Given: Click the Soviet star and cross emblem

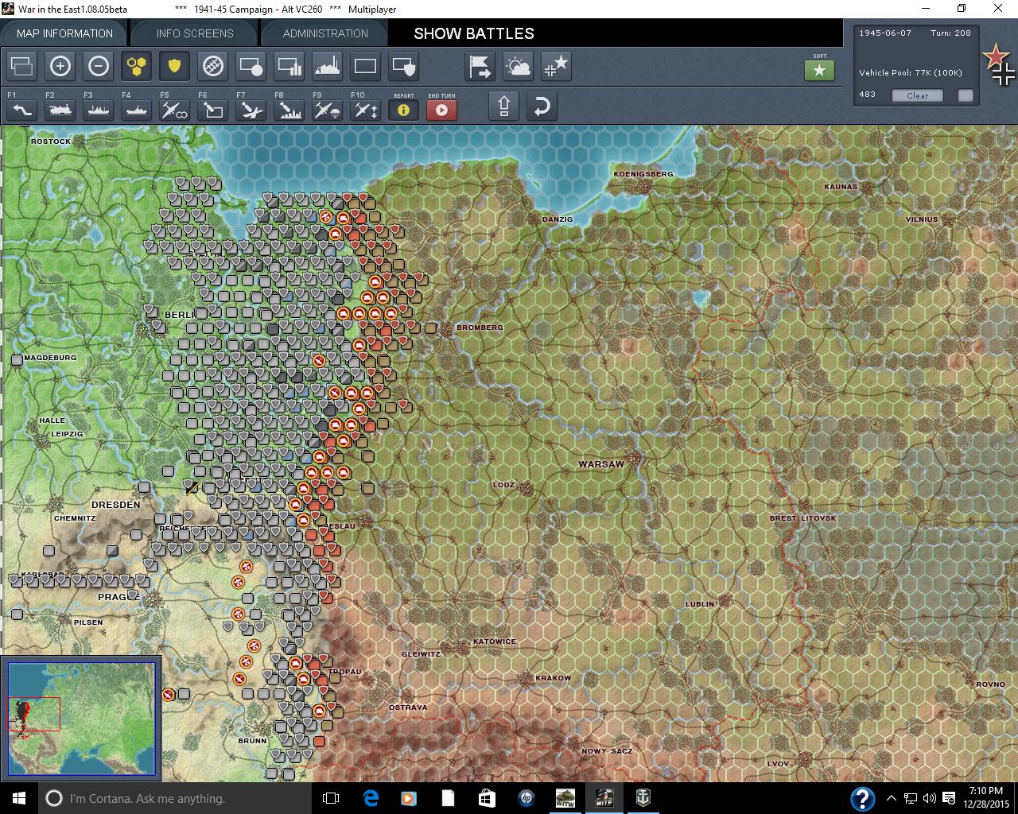Looking at the screenshot, I should coord(999,66).
